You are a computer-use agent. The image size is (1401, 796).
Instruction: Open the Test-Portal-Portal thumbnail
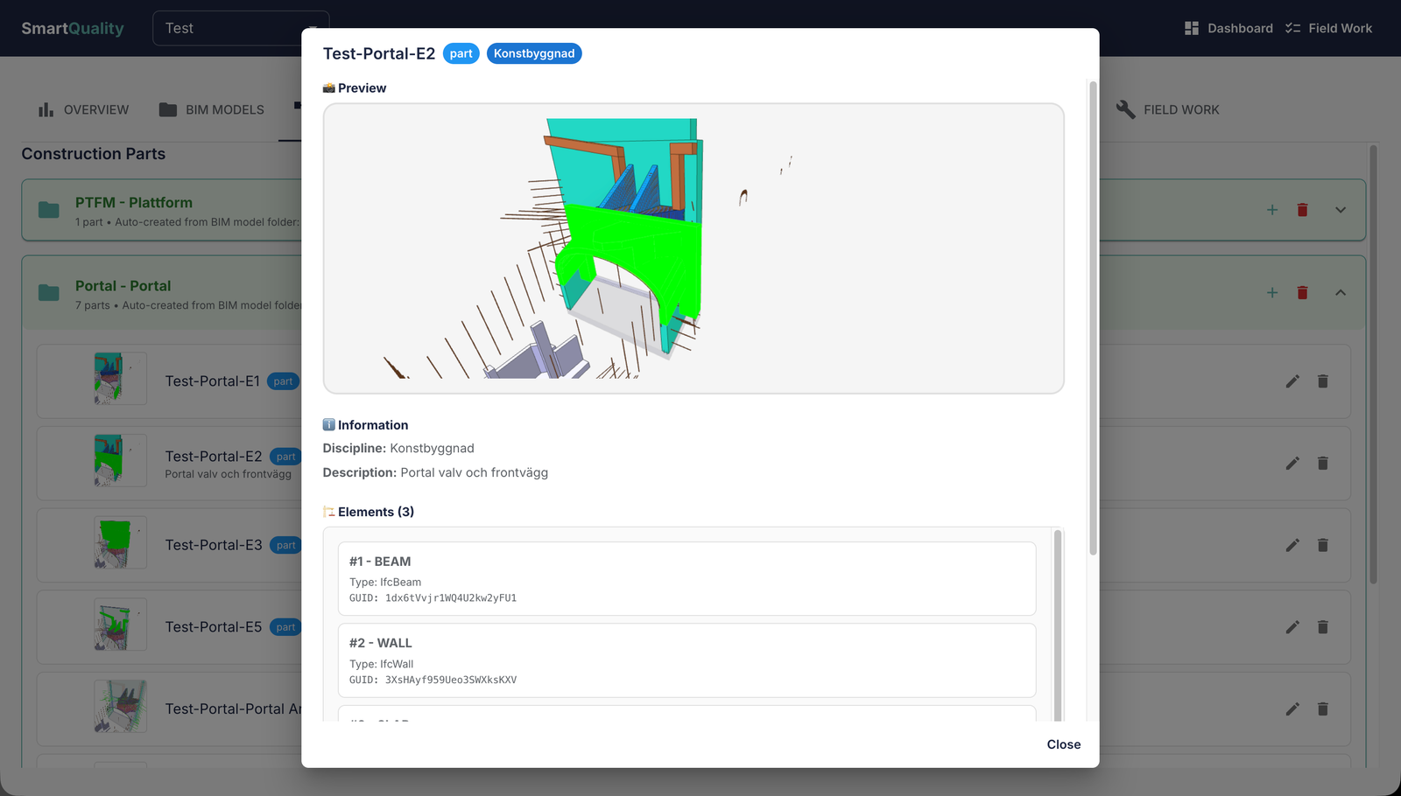(x=120, y=707)
